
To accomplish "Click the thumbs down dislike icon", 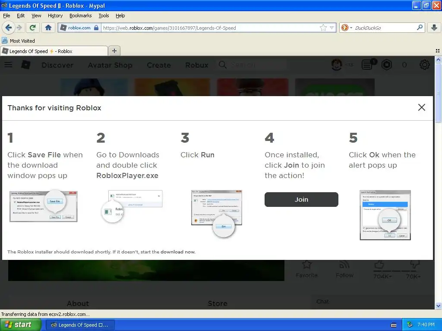I will point(415,264).
